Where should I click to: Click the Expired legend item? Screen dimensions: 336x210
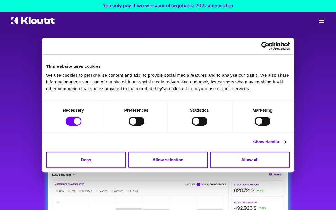(x=133, y=191)
